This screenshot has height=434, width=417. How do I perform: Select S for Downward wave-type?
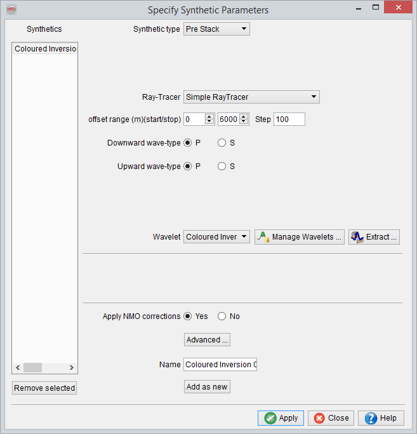(222, 143)
